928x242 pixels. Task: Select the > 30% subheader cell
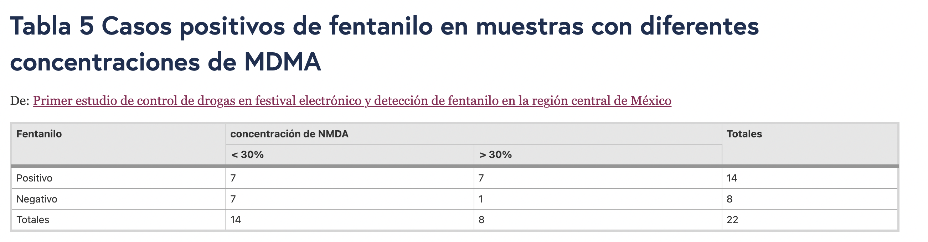495,154
